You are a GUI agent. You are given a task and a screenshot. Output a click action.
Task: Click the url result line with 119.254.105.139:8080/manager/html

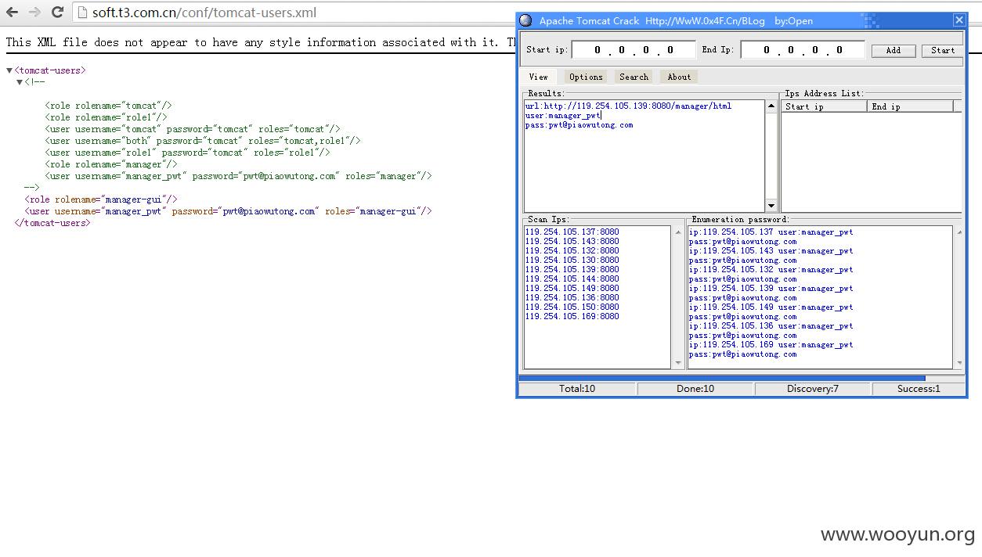point(628,106)
